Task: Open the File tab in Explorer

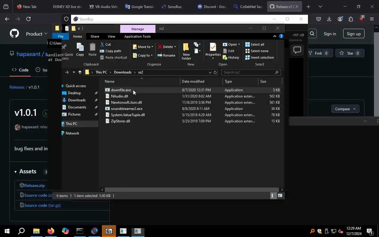Action: point(61,36)
